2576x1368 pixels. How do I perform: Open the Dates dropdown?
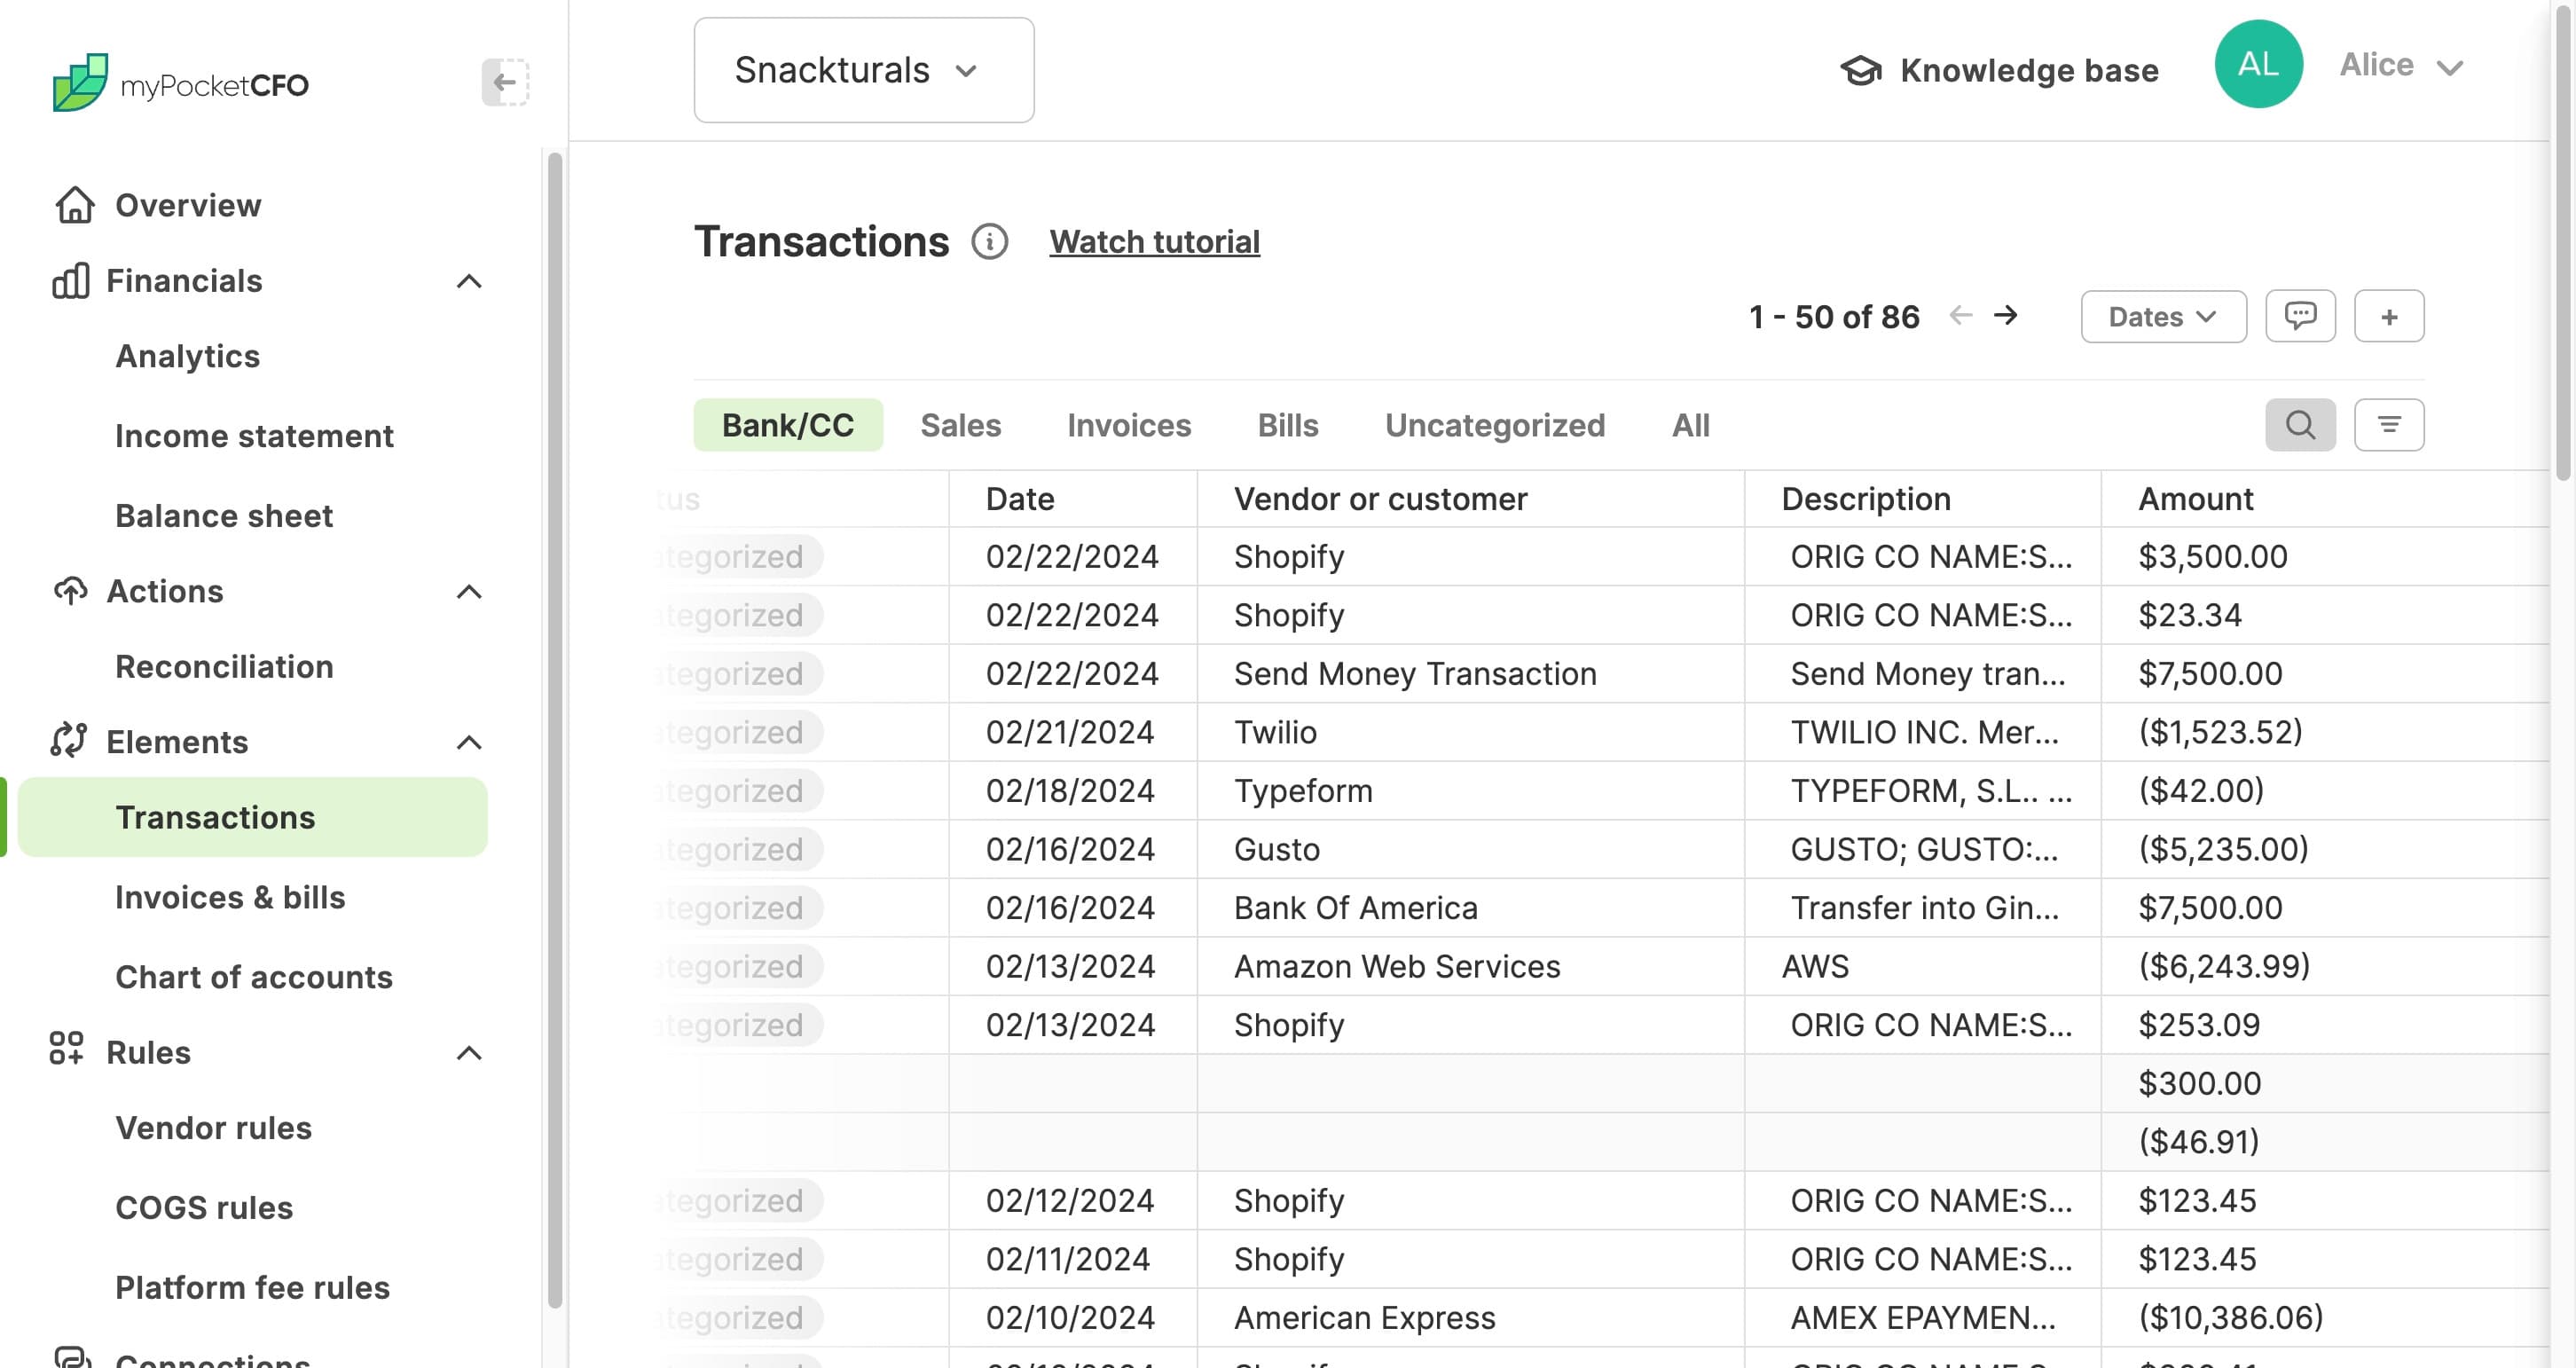tap(2164, 317)
